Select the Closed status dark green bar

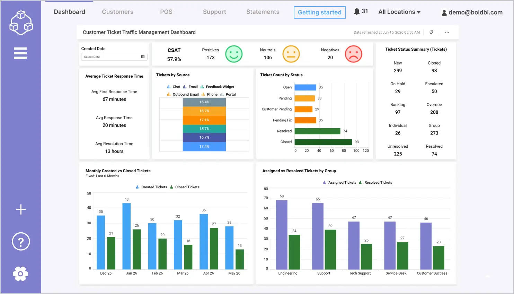(324, 142)
